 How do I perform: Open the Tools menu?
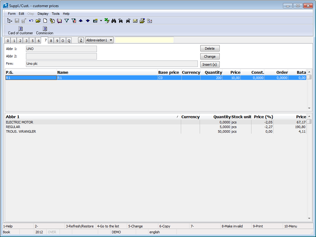pyautogui.click(x=56, y=14)
